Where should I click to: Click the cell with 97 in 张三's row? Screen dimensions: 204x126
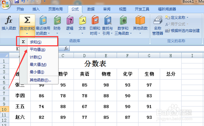click(149, 85)
